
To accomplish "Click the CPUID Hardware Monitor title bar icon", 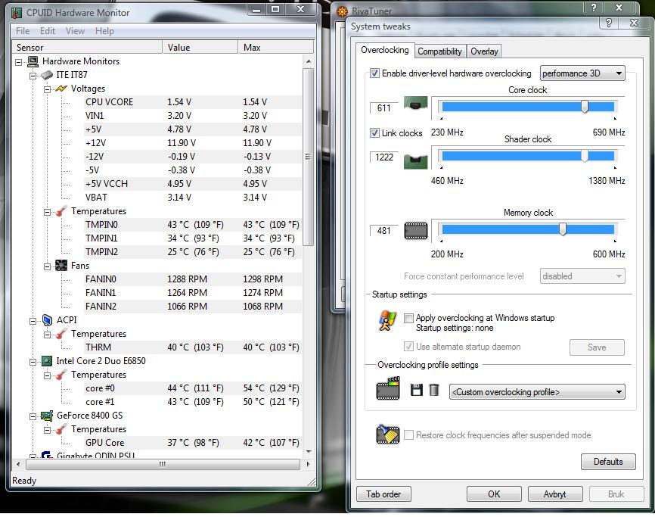I will tap(17, 13).
